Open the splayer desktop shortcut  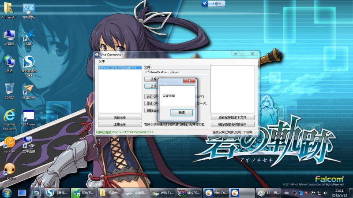point(9,145)
